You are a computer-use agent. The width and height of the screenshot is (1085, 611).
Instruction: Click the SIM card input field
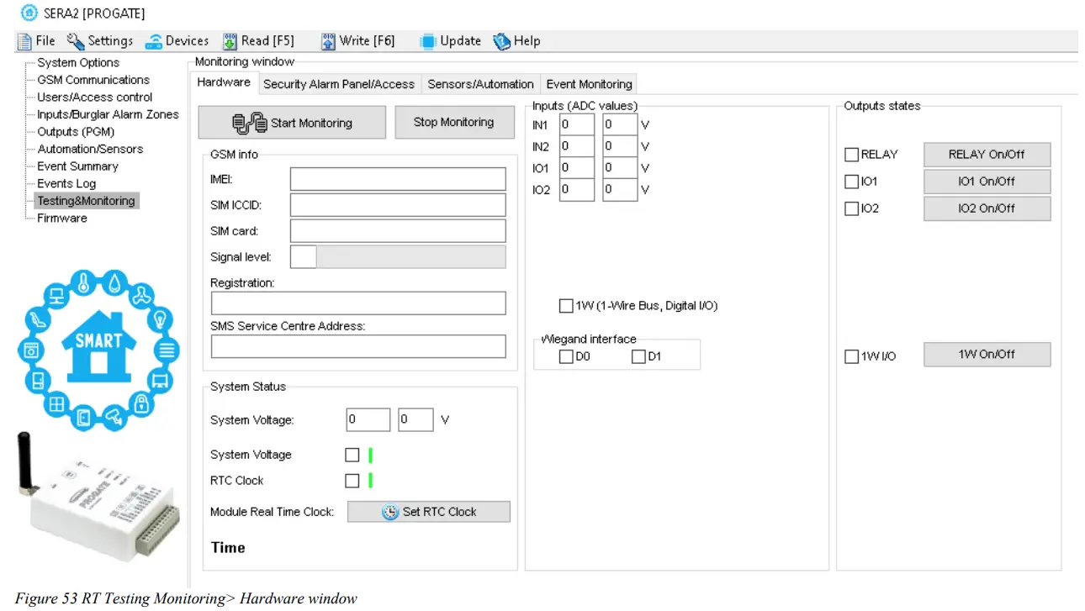(398, 231)
